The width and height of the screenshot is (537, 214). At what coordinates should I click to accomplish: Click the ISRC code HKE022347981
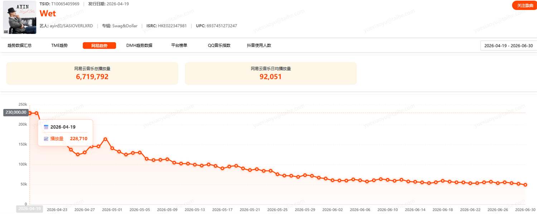coord(172,26)
